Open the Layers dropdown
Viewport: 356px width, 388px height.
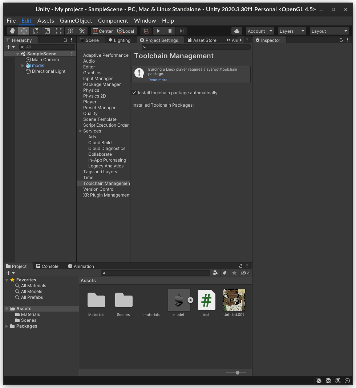(292, 31)
